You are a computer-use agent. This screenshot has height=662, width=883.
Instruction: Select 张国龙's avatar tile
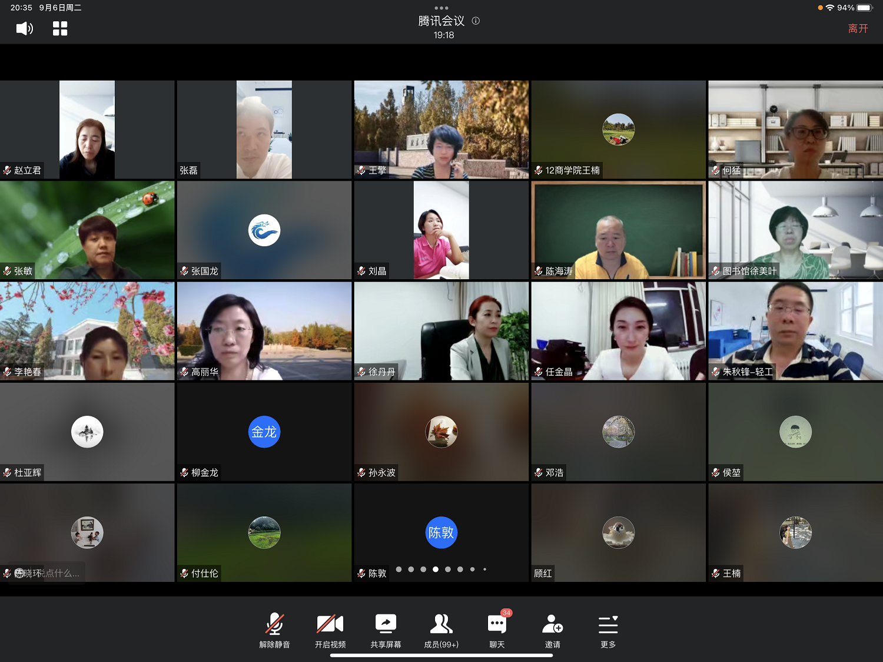click(264, 230)
